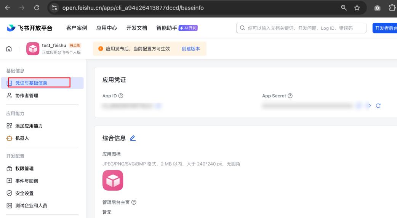The height and width of the screenshot is (218, 397).
Task: Click the test_feishu app icon in header
Action: point(33,49)
